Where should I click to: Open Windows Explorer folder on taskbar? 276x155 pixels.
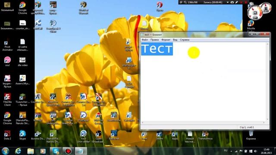[31, 151]
